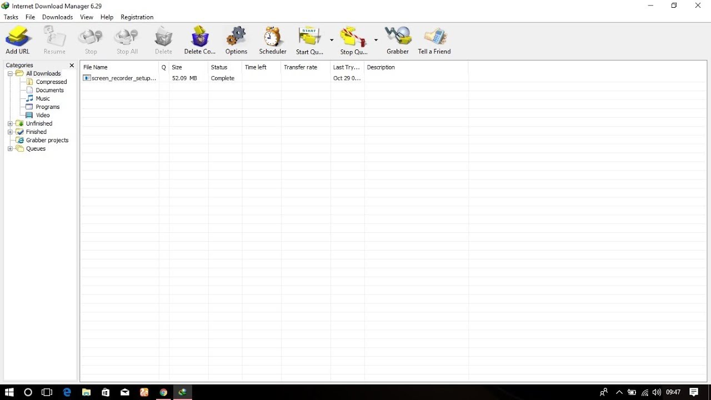This screenshot has width=711, height=400.
Task: Click the 52.09 MB size cell
Action: coord(184,78)
